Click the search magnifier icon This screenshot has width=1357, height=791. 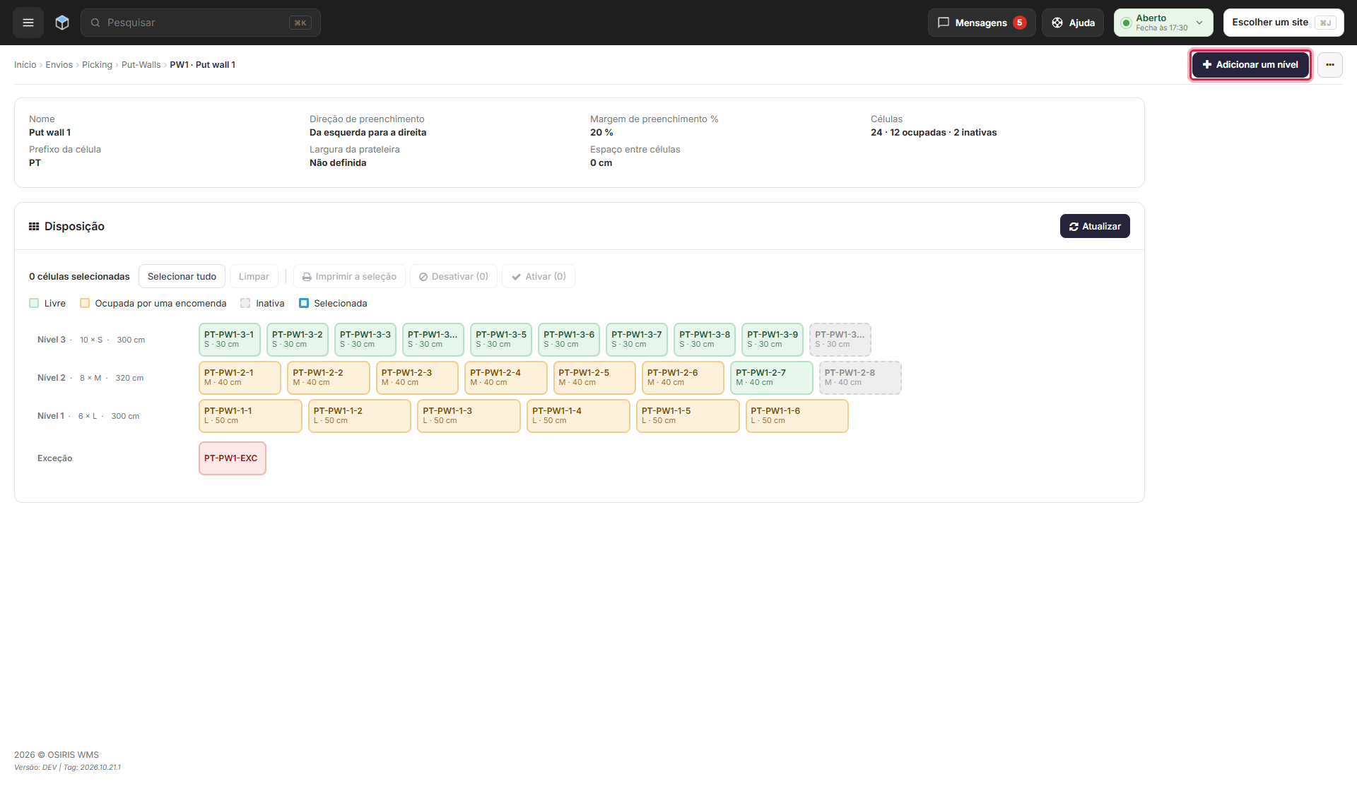(95, 23)
